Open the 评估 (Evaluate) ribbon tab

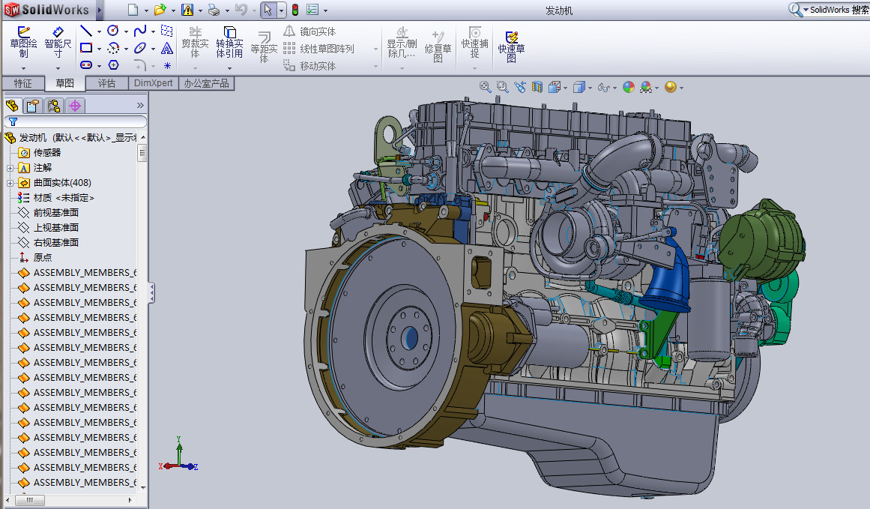(106, 83)
